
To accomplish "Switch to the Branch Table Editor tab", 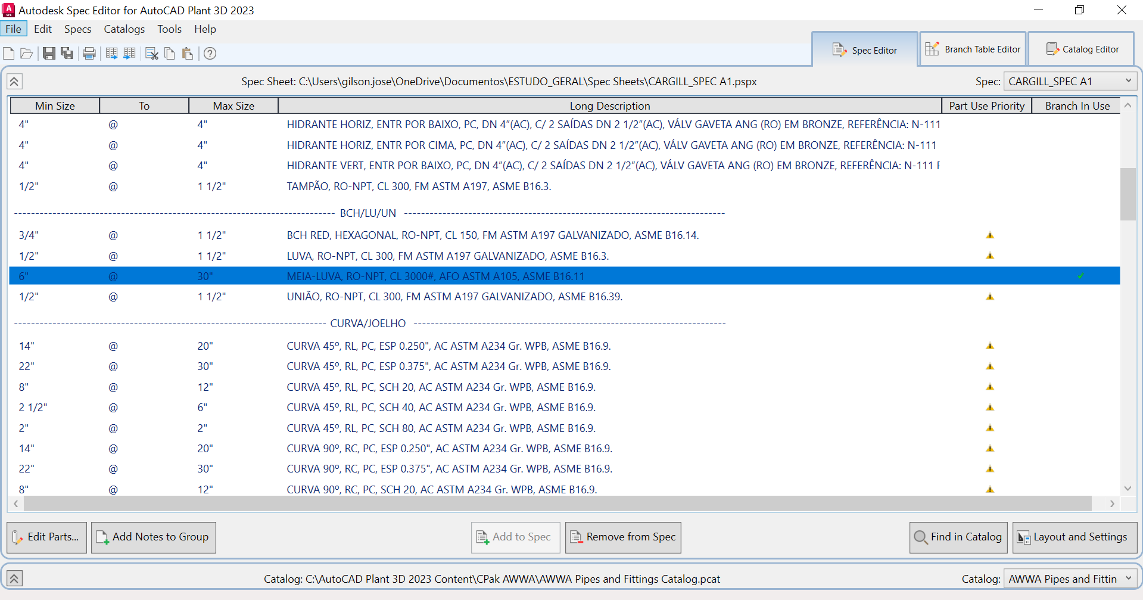I will 972,49.
